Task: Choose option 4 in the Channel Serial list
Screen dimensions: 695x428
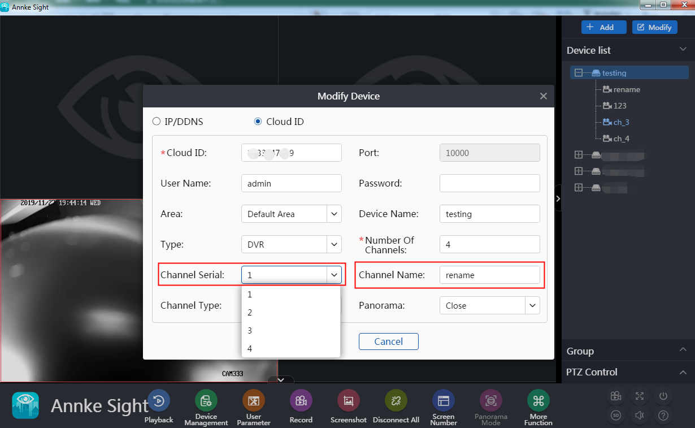Action: pyautogui.click(x=291, y=349)
